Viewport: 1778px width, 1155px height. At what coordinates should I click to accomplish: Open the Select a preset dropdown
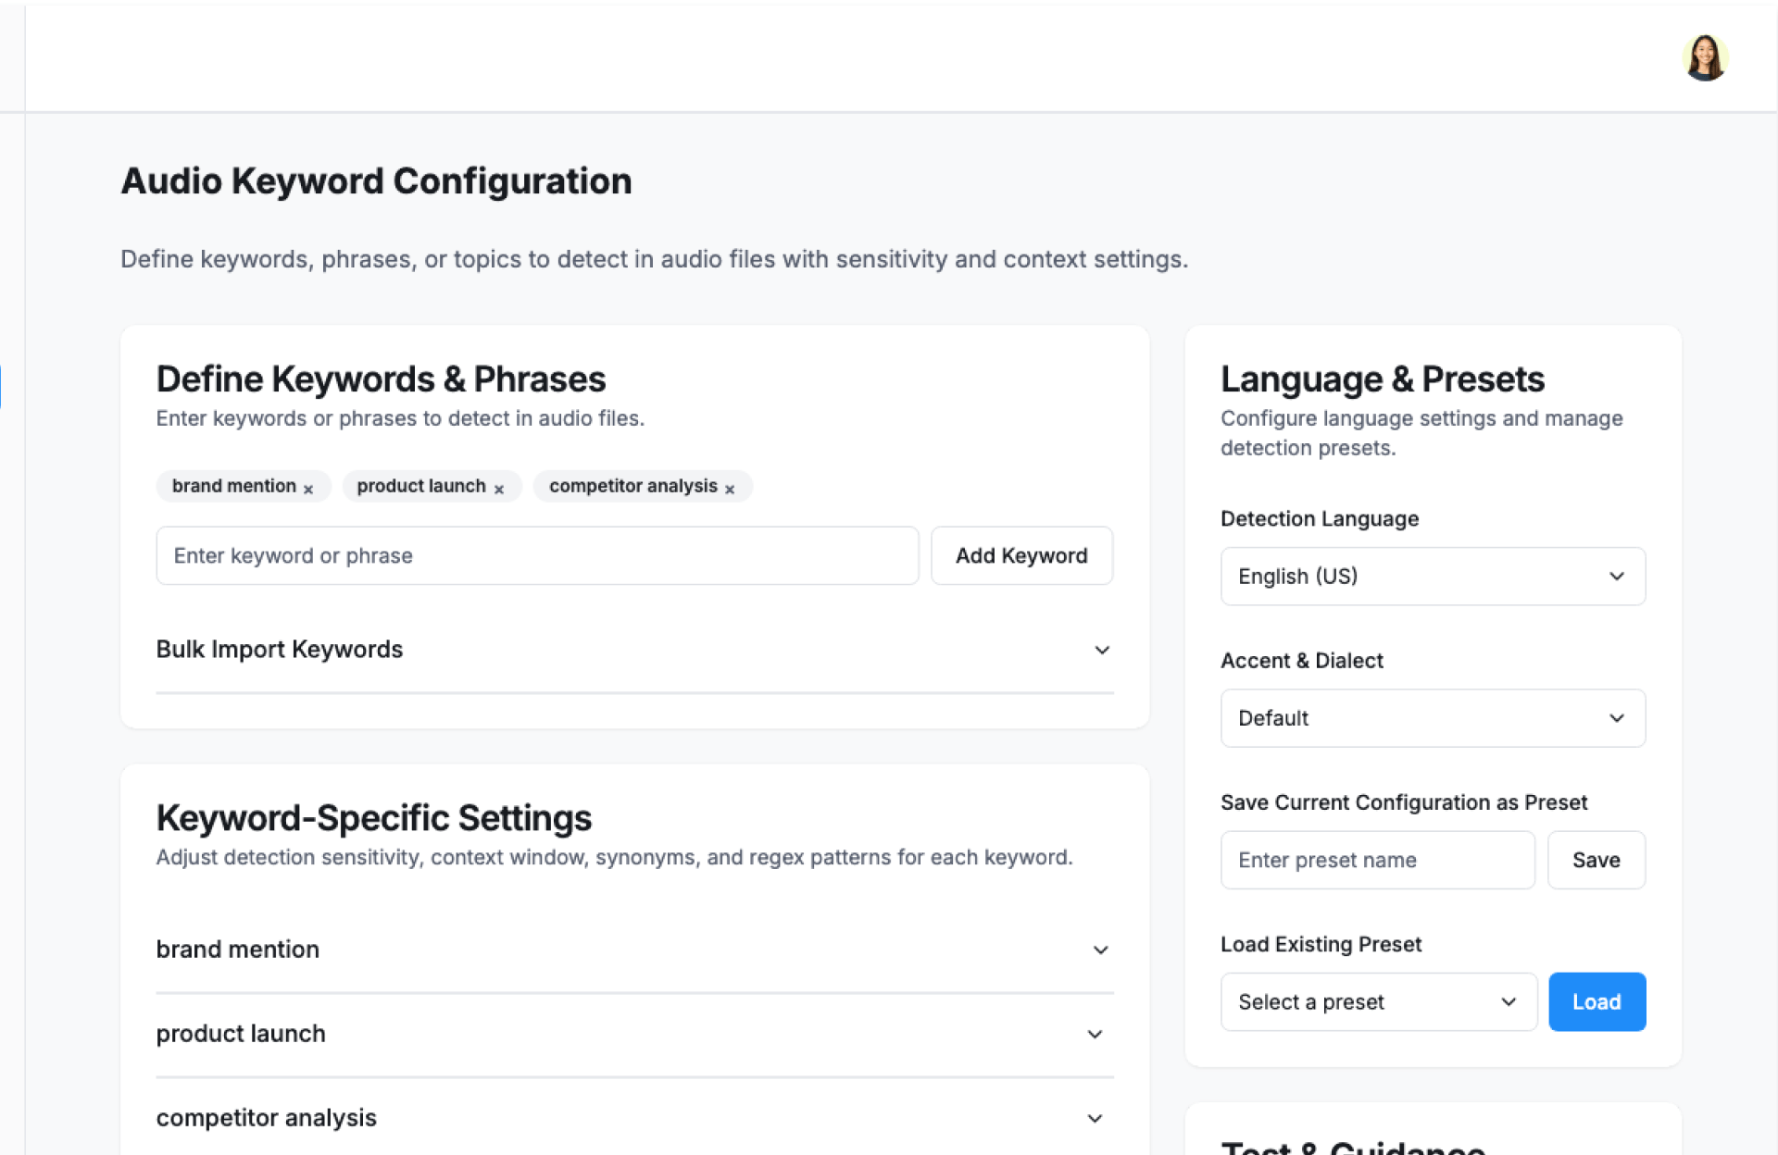tap(1378, 1001)
